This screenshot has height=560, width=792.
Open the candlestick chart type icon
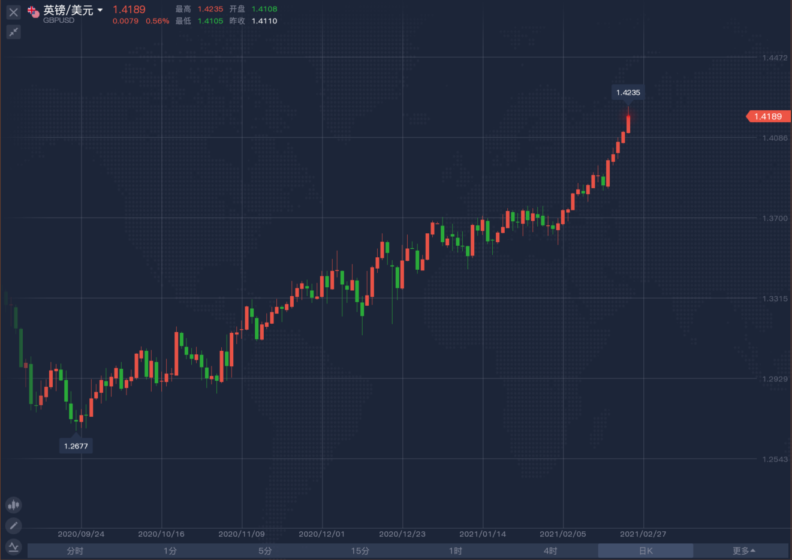(14, 505)
